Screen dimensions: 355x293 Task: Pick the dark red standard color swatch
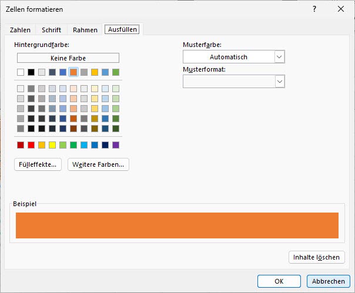click(x=21, y=145)
